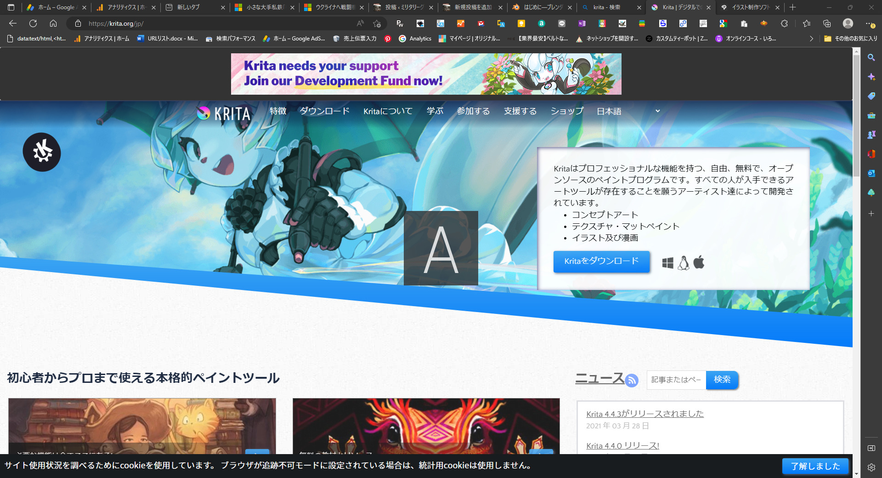The height and width of the screenshot is (478, 882).
Task: Open the sidebar Office icon
Action: click(x=871, y=154)
